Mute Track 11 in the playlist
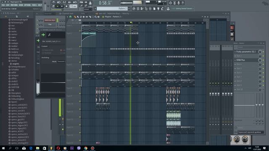The height and width of the screenshot is (151, 269). coord(80,117)
